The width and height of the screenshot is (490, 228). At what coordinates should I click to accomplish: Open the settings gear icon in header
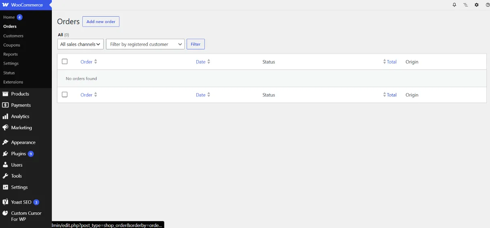477,5
